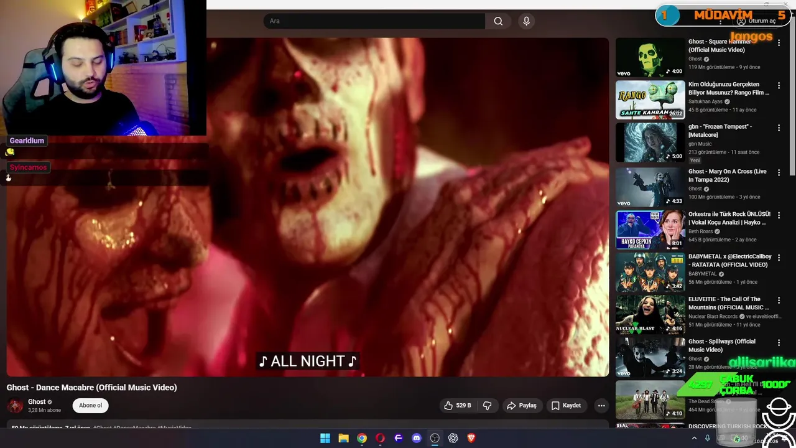Save video with the Kaydet button
The height and width of the screenshot is (448, 796).
[x=566, y=406]
